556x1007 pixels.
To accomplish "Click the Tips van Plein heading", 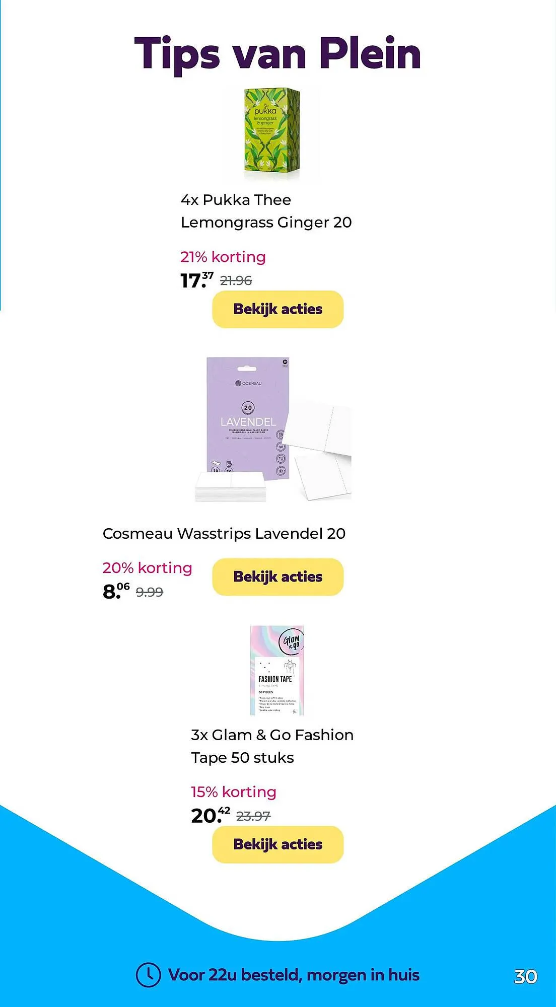I will click(277, 53).
